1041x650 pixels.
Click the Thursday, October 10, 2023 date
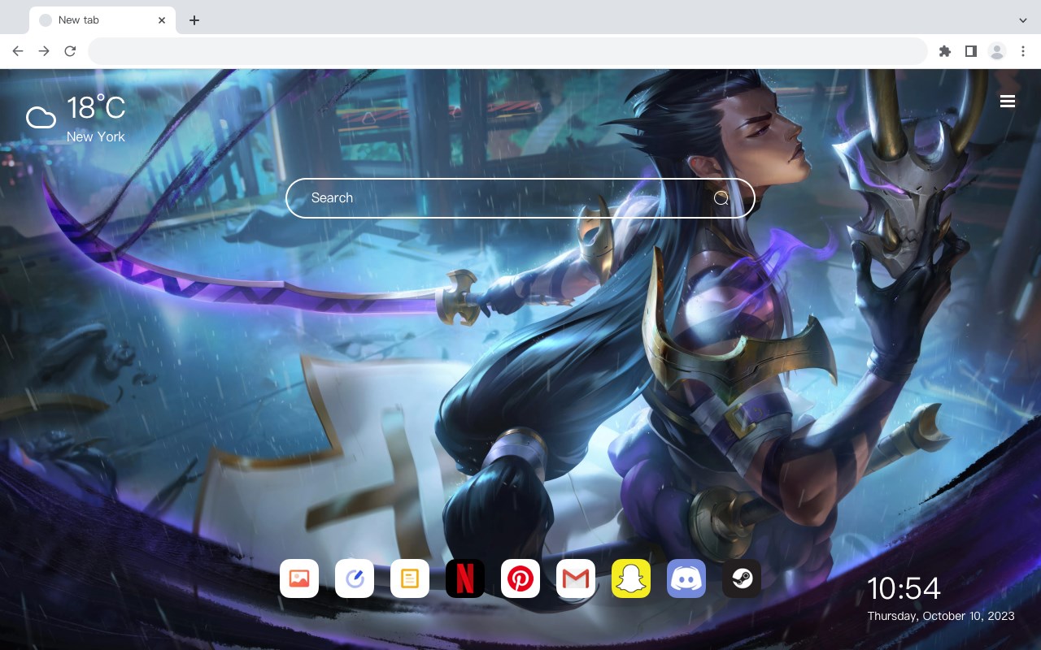point(941,616)
